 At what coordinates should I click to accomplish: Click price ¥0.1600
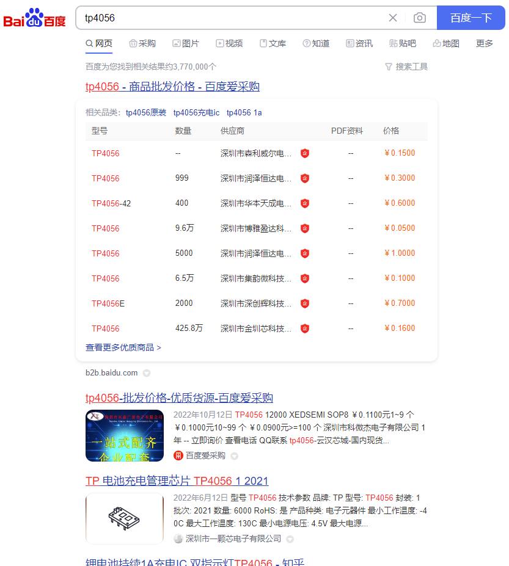click(x=400, y=328)
